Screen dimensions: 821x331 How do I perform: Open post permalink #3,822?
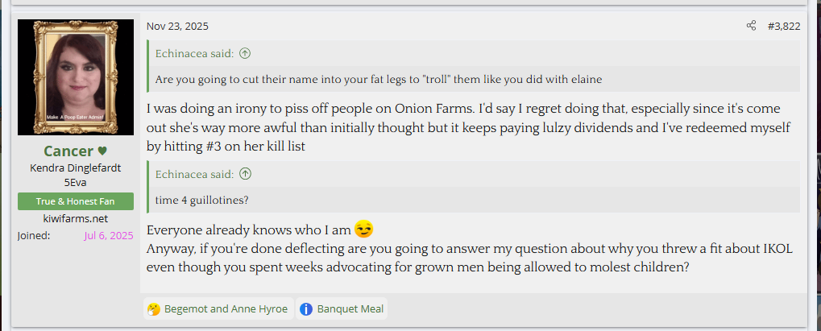coord(783,26)
